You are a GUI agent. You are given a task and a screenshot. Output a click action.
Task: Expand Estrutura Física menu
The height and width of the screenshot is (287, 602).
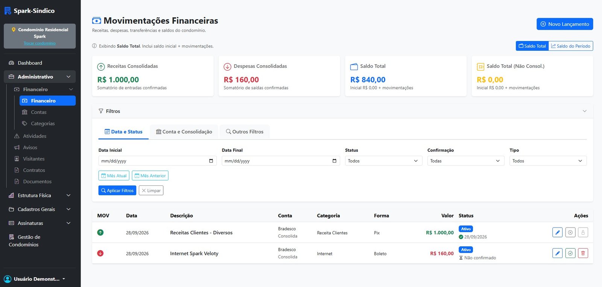(x=40, y=195)
